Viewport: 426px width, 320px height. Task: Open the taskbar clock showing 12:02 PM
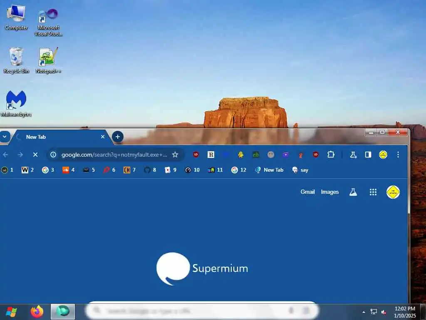pos(405,312)
